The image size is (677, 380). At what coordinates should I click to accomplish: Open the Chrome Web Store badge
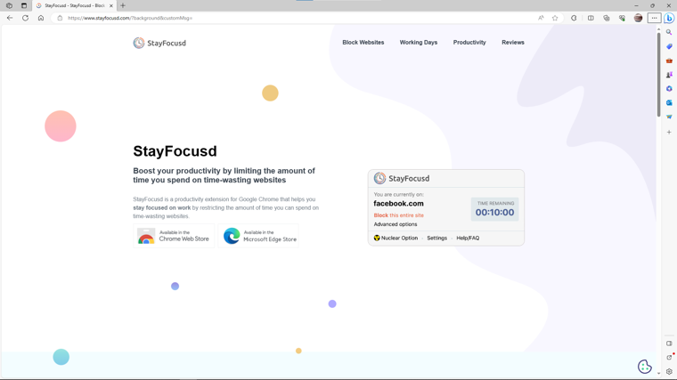174,236
